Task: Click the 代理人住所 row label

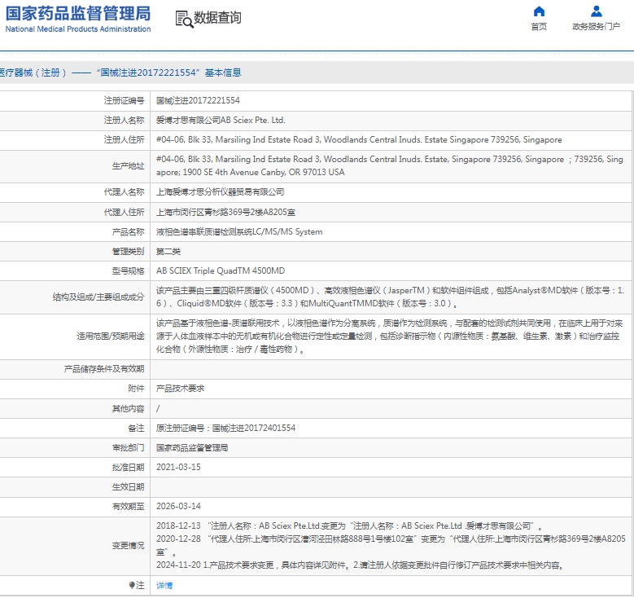Action: click(124, 212)
